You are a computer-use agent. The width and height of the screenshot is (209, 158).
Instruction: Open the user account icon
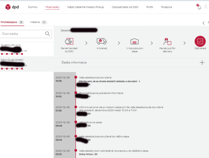point(206,7)
